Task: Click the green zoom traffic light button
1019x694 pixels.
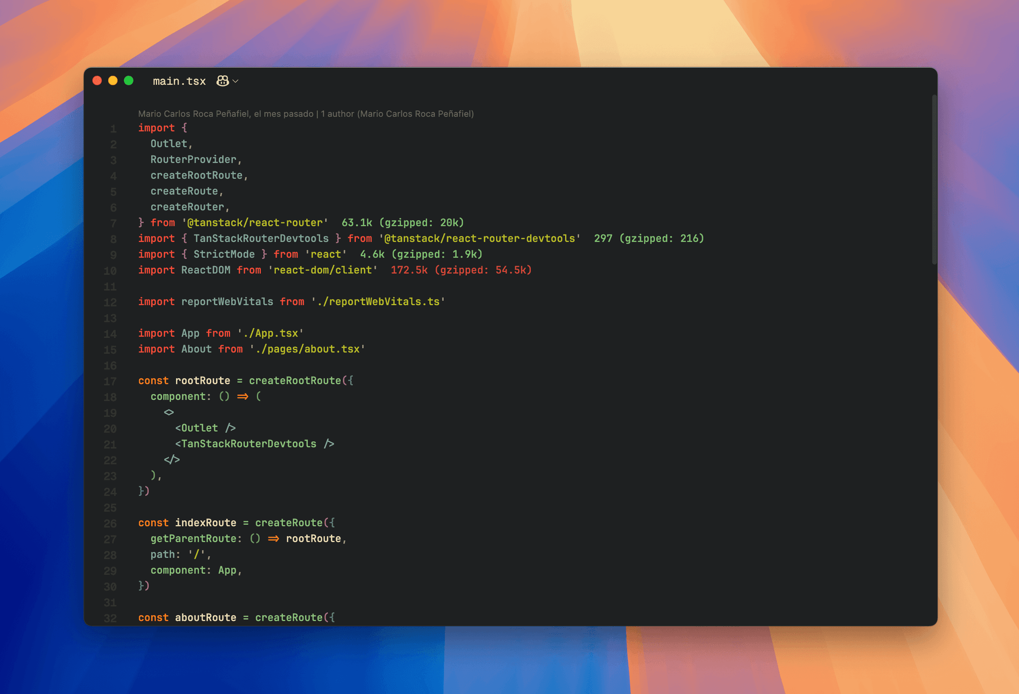Action: [x=128, y=80]
